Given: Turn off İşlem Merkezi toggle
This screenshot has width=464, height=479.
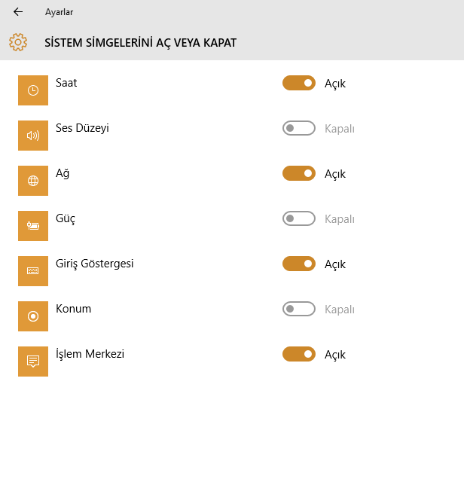Looking at the screenshot, I should pyautogui.click(x=299, y=354).
